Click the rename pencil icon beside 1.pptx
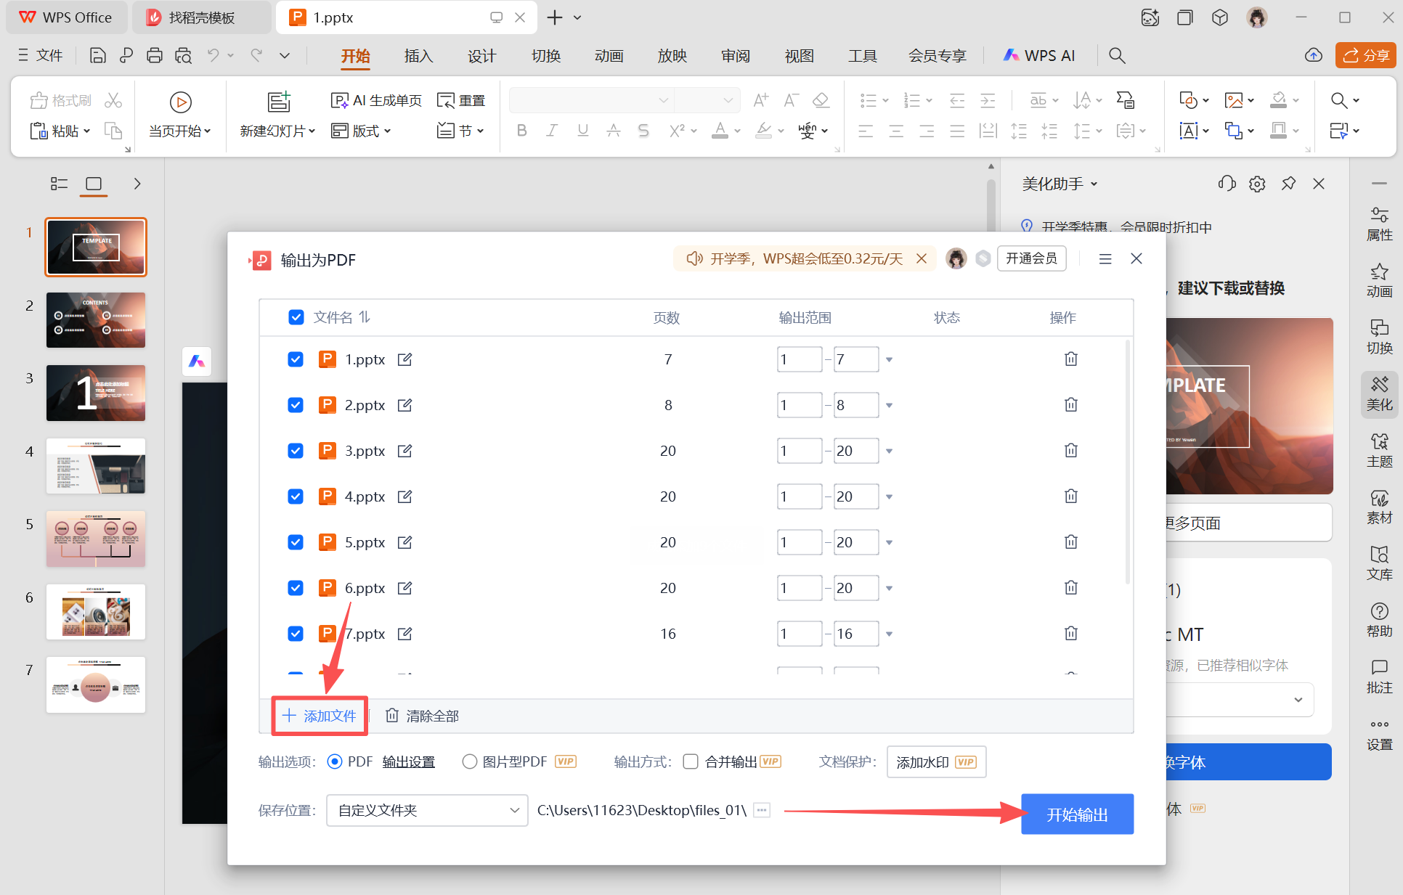 coord(404,359)
